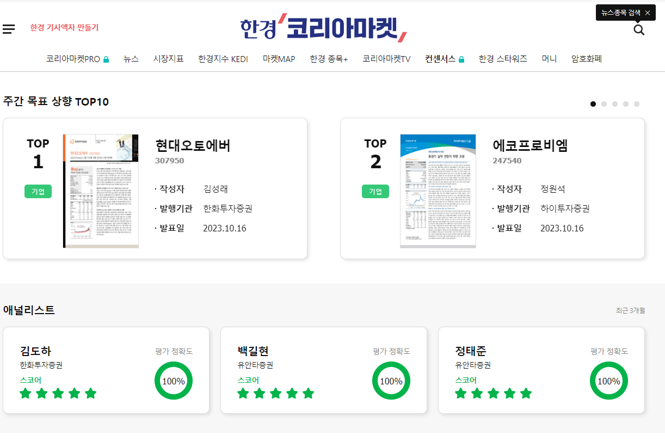Close the 뉴스종목 검색 tooltip
The image size is (665, 447).
tap(647, 13)
